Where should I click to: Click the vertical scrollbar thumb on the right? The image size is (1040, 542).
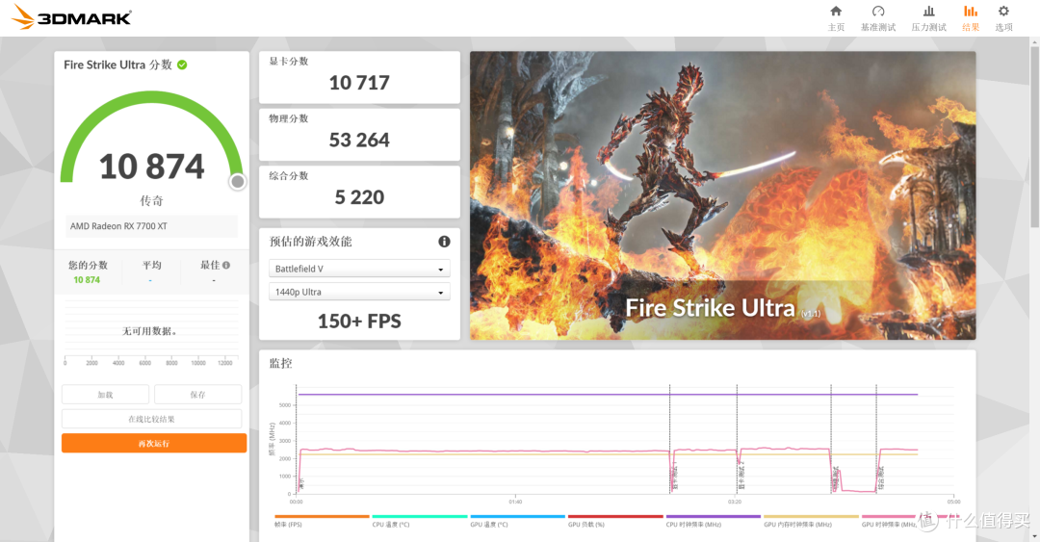pos(1034,136)
